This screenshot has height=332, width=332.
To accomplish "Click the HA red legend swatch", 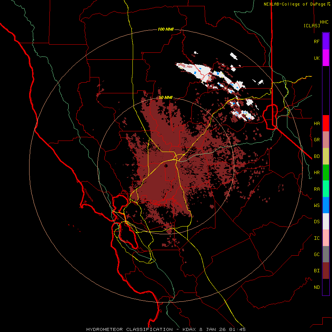I will coord(326,123).
